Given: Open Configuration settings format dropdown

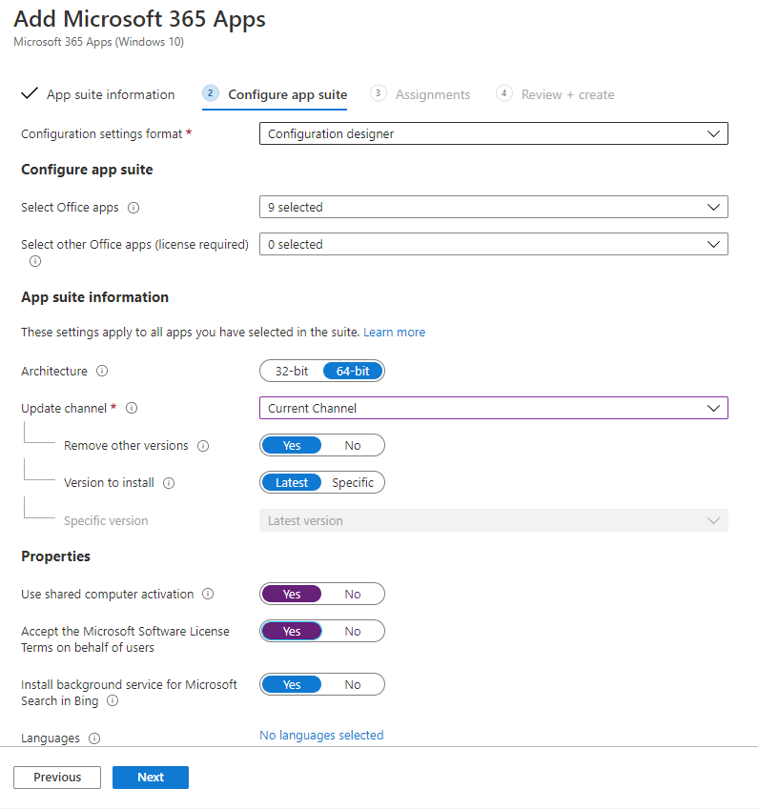Looking at the screenshot, I should click(x=493, y=134).
